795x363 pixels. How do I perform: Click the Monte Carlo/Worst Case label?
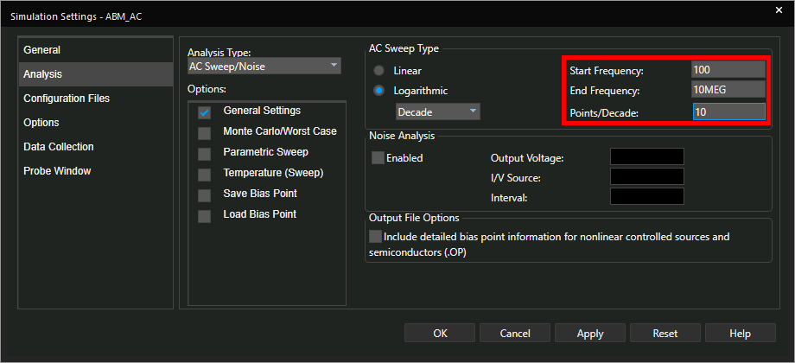point(280,131)
